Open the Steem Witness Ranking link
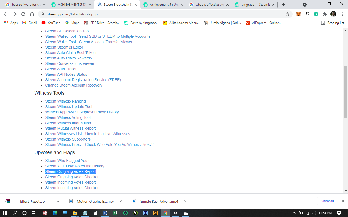This screenshot has height=217, width=348. [x=66, y=101]
